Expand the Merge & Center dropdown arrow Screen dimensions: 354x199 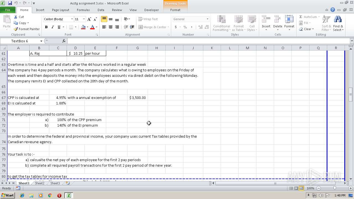[169, 27]
